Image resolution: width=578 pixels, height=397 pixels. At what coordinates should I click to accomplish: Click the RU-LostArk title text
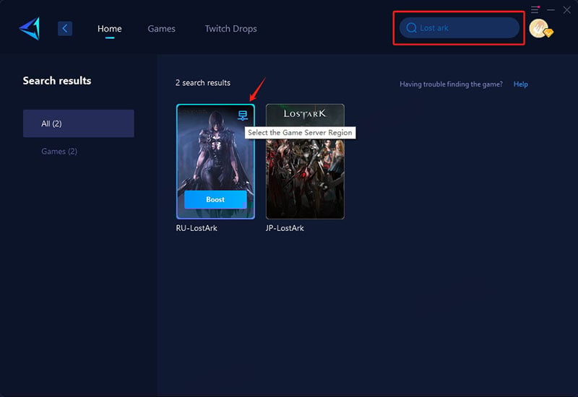[197, 228]
